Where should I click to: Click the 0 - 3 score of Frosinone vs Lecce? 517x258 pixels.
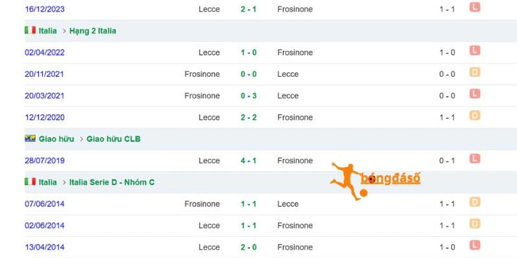tap(249, 95)
